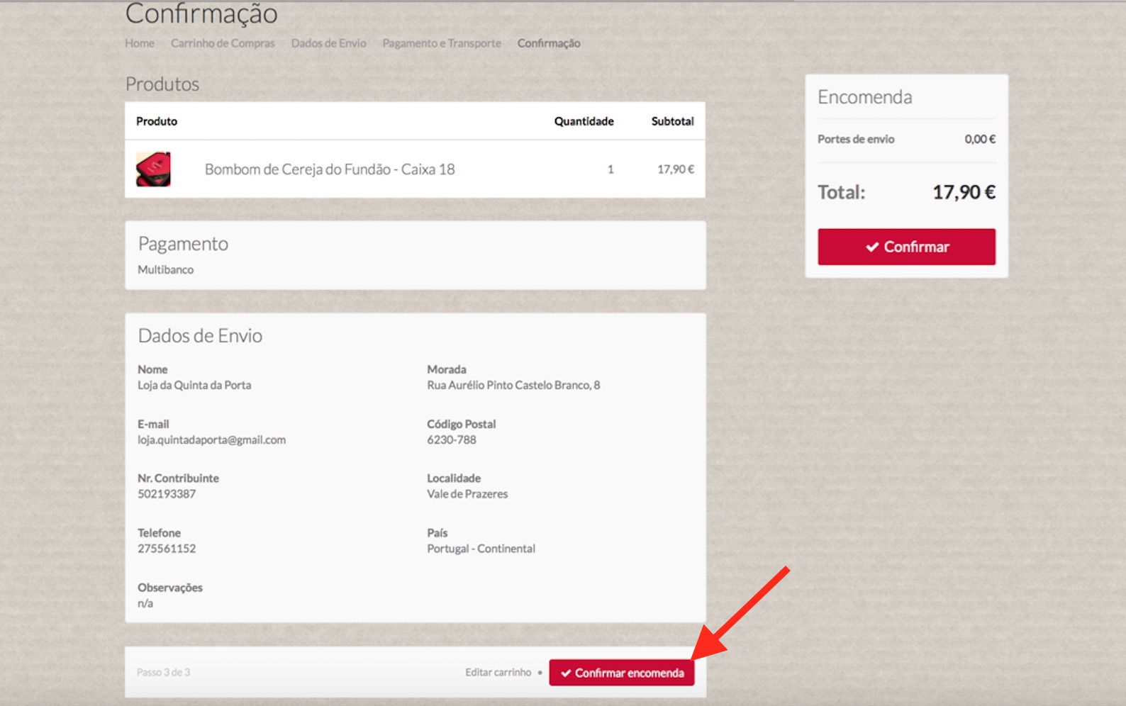Image resolution: width=1126 pixels, height=706 pixels.
Task: Click product name Bombom de Cereja do Fundão
Action: tap(330, 169)
